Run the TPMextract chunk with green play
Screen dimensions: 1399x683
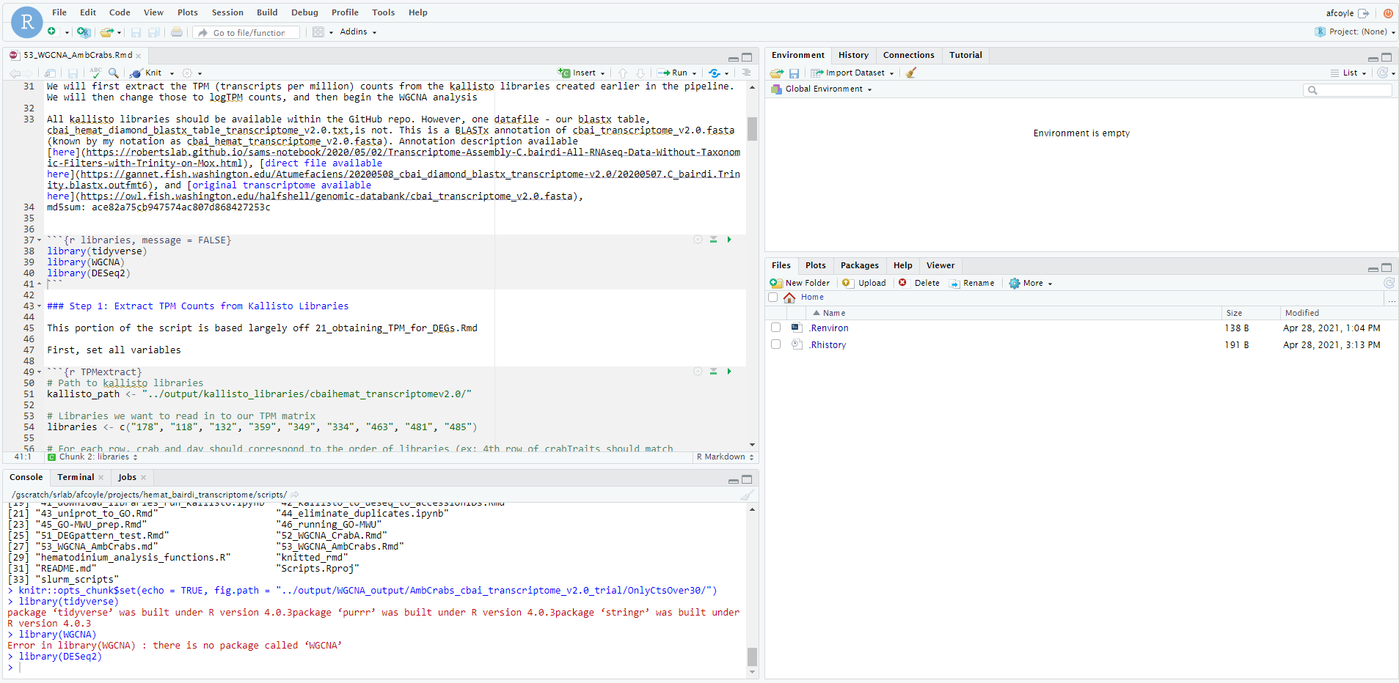[728, 372]
